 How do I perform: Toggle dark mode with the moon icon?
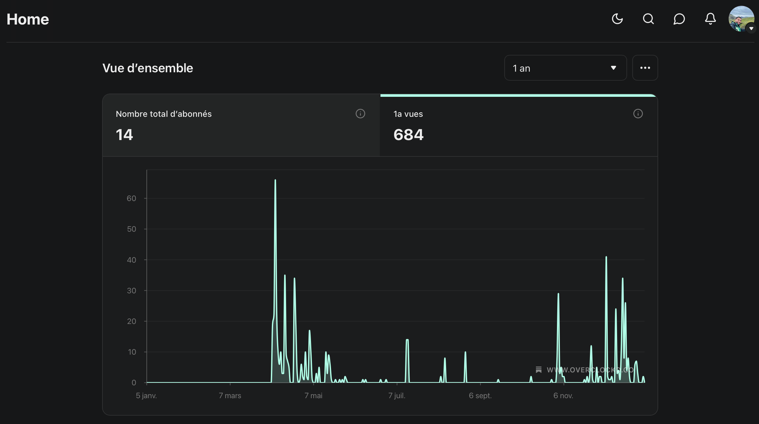coord(617,19)
